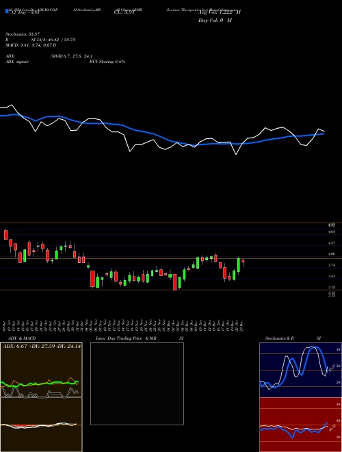
Task: Open the empty Intra Day Trading Price chart
Action: click(x=137, y=384)
